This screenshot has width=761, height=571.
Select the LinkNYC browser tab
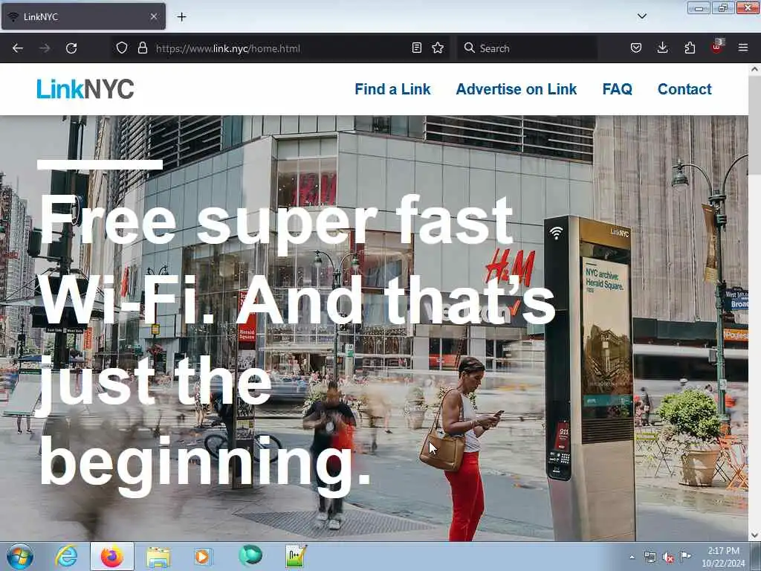click(x=83, y=16)
